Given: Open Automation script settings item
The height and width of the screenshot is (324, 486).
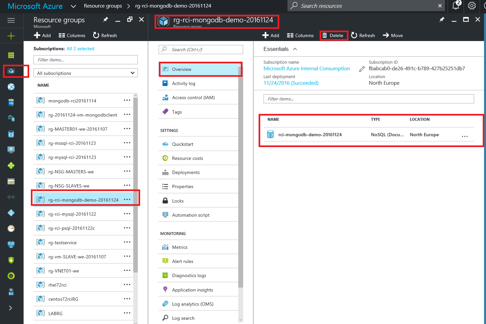Looking at the screenshot, I should pos(199,215).
